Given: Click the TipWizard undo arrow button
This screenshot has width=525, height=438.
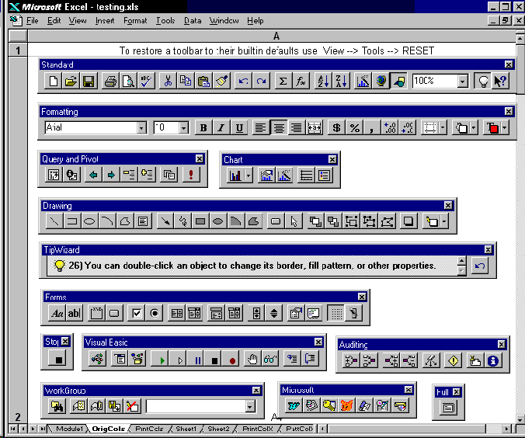Looking at the screenshot, I should (x=480, y=266).
